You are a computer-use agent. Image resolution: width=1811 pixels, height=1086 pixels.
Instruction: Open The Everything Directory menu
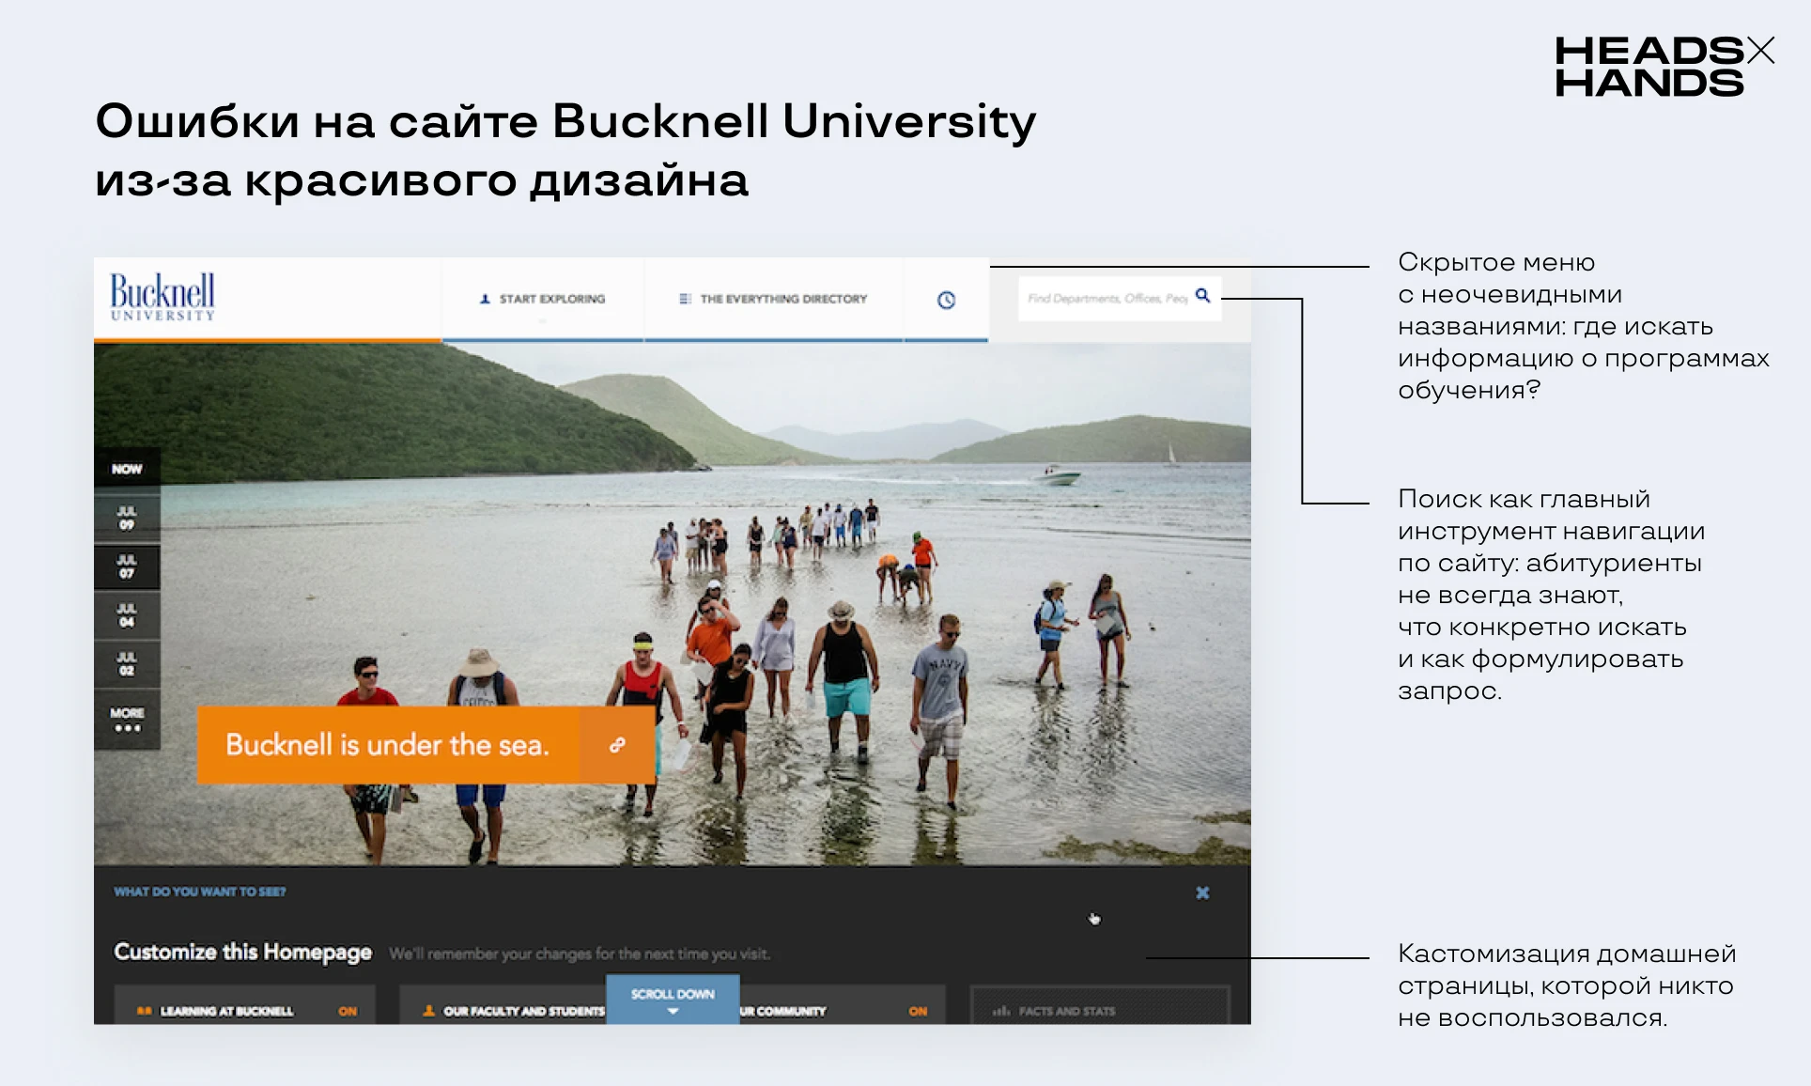click(x=783, y=299)
